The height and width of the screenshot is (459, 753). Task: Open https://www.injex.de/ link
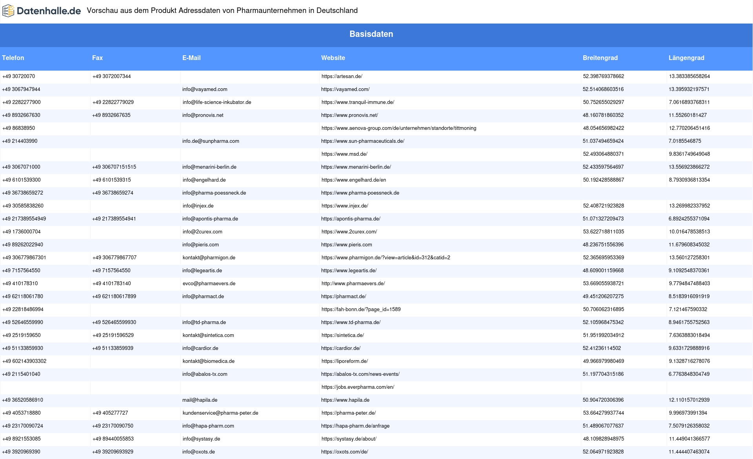(345, 206)
